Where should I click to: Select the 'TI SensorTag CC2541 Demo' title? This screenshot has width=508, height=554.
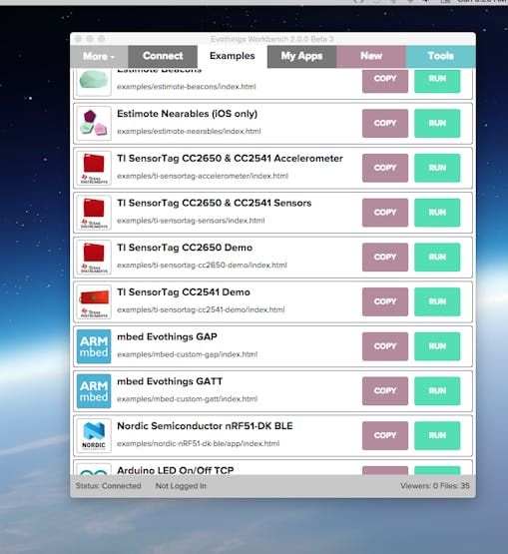(184, 292)
